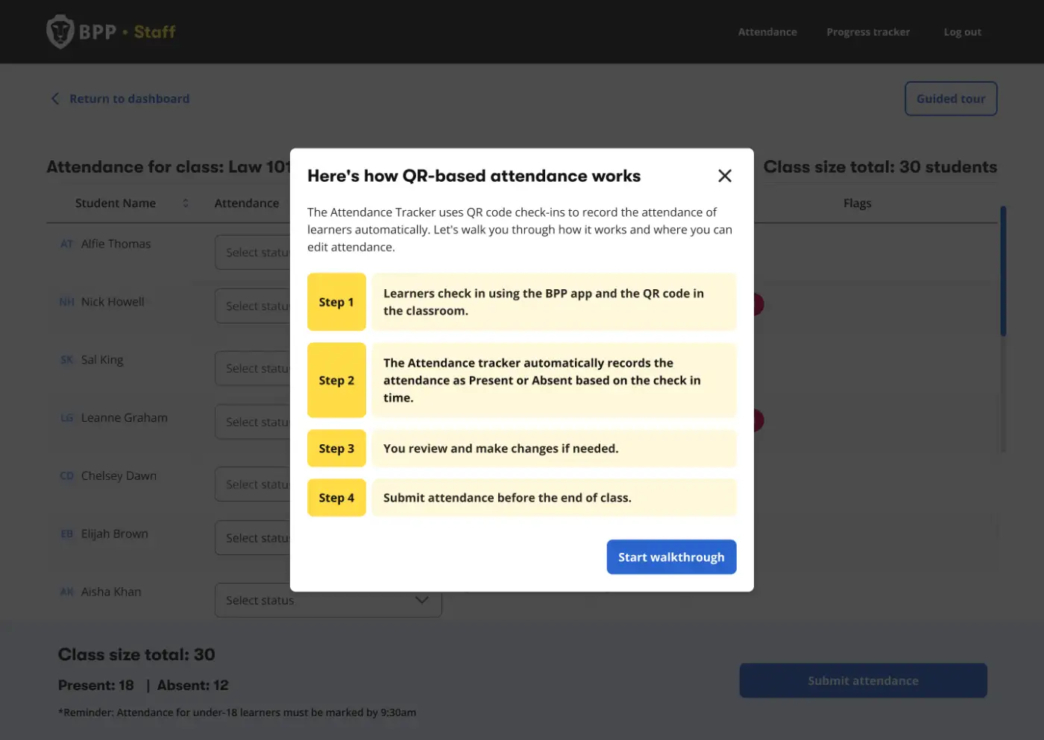Image resolution: width=1044 pixels, height=740 pixels.
Task: Open Leanne Graham status dropdown
Action: click(x=253, y=422)
